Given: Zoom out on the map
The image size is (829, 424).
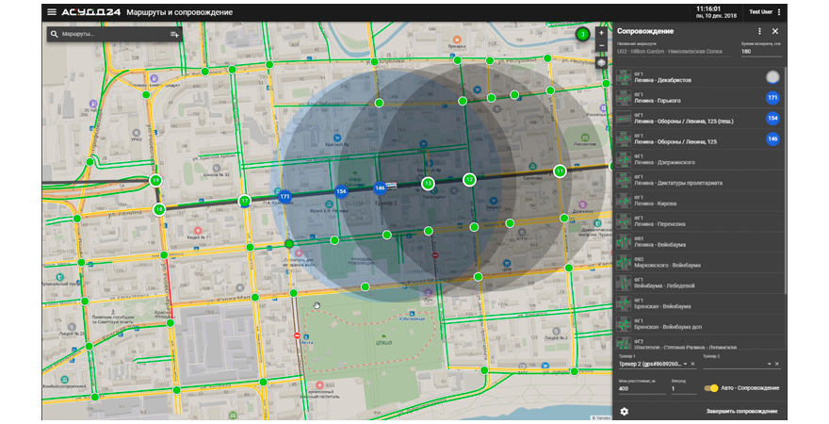Looking at the screenshot, I should [x=602, y=45].
